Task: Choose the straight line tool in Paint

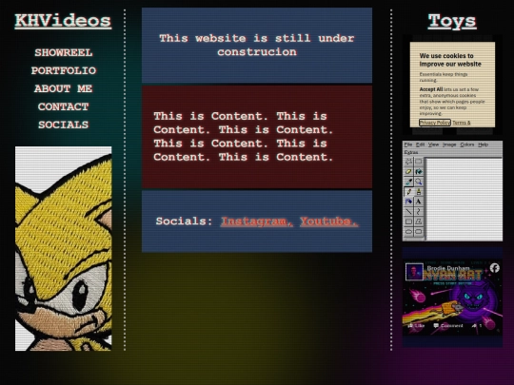Action: [x=408, y=211]
